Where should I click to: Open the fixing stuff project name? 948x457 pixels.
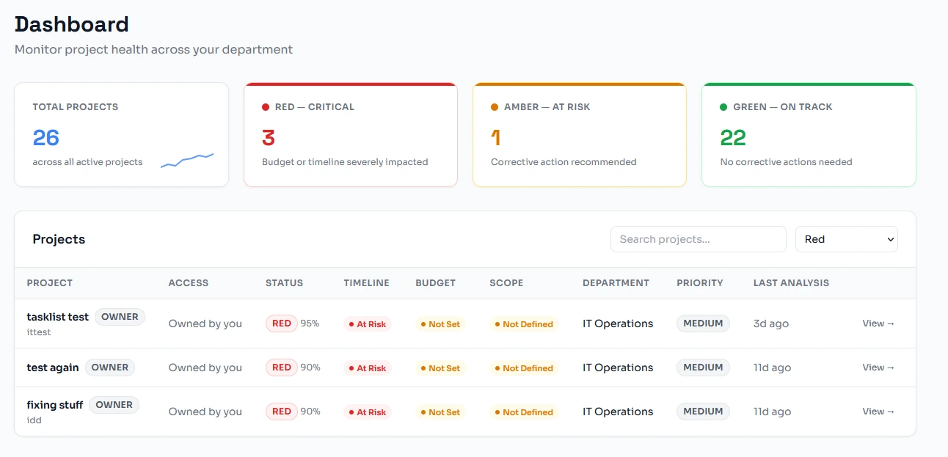pyautogui.click(x=55, y=405)
